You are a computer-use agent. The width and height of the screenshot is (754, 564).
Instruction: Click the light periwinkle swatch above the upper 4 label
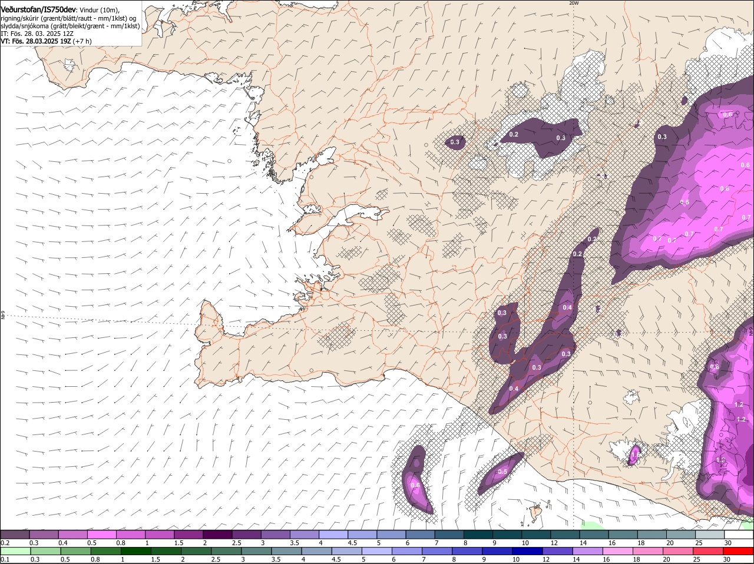point(333,534)
